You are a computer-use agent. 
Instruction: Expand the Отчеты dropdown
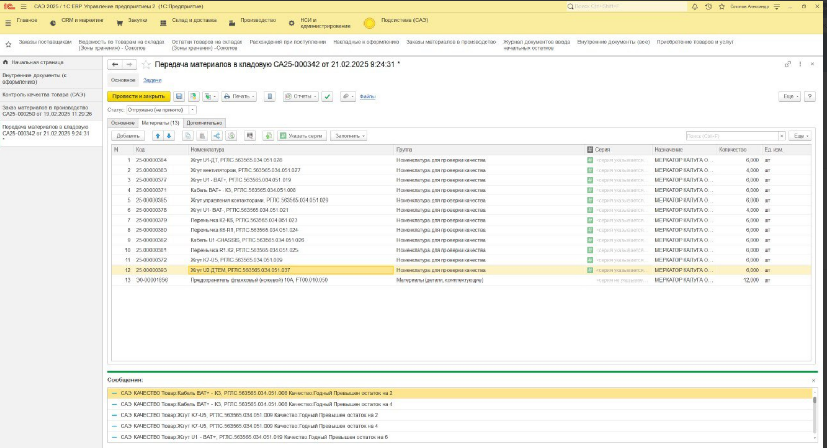coord(301,96)
